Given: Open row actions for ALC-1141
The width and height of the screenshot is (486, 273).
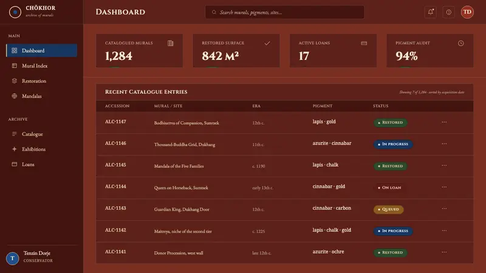Looking at the screenshot, I should tap(444, 252).
